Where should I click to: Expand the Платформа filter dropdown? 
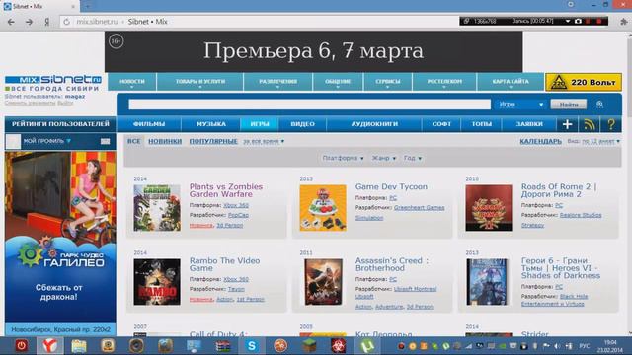[343, 158]
